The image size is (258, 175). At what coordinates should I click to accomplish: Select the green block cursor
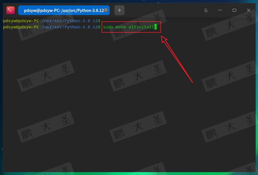click(155, 27)
